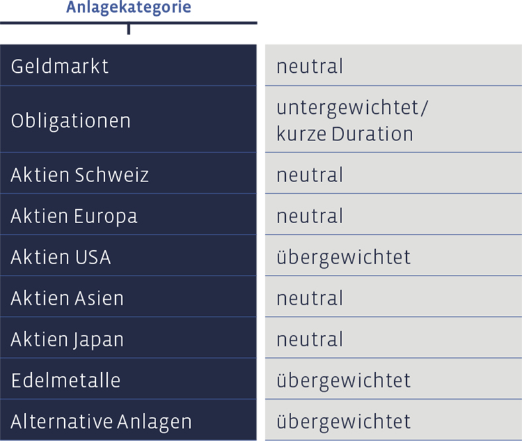
Task: Click untergewichtet/kurze Duration value cell
Action: (394, 119)
